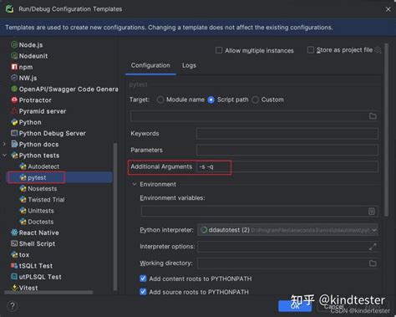Select the Protractor template icon
396x317 pixels.
(14, 100)
